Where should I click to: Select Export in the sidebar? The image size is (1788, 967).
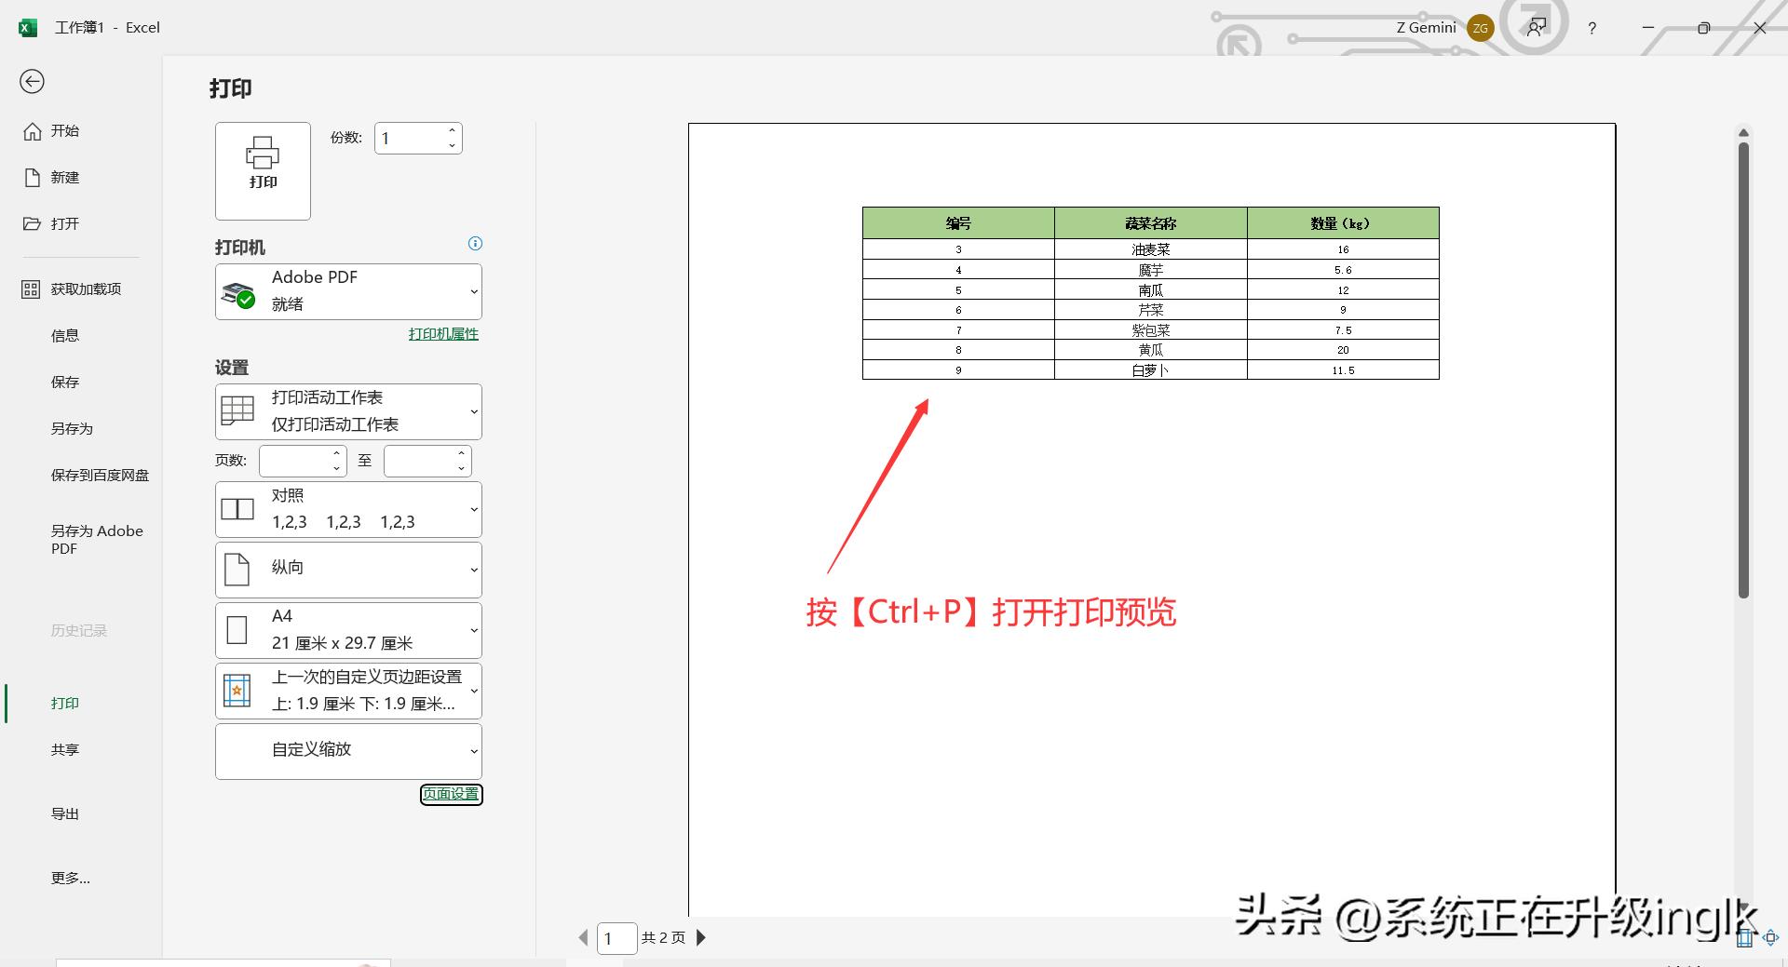(x=65, y=813)
